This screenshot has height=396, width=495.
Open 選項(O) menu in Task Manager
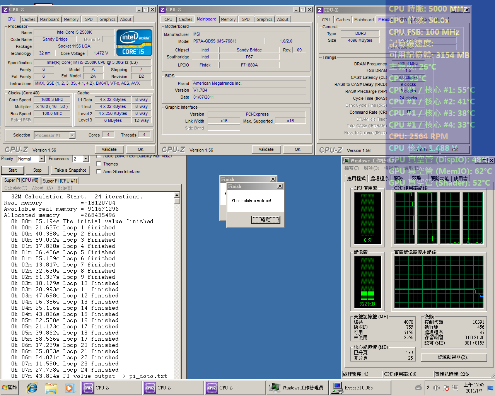click(x=371, y=168)
